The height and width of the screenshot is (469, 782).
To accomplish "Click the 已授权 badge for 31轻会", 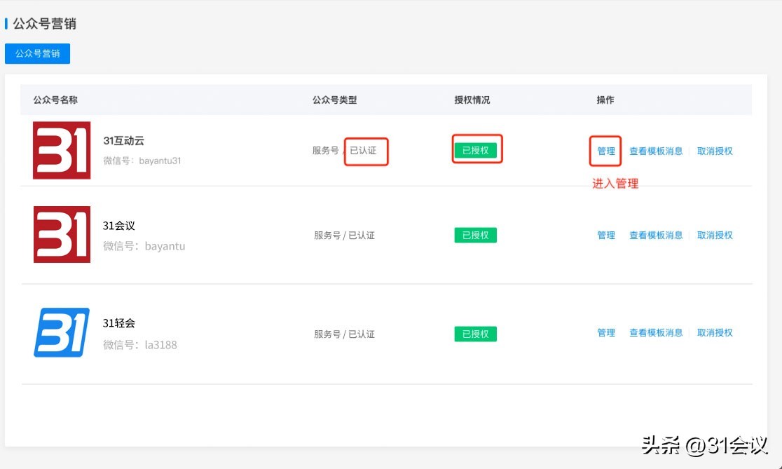I will click(x=476, y=334).
